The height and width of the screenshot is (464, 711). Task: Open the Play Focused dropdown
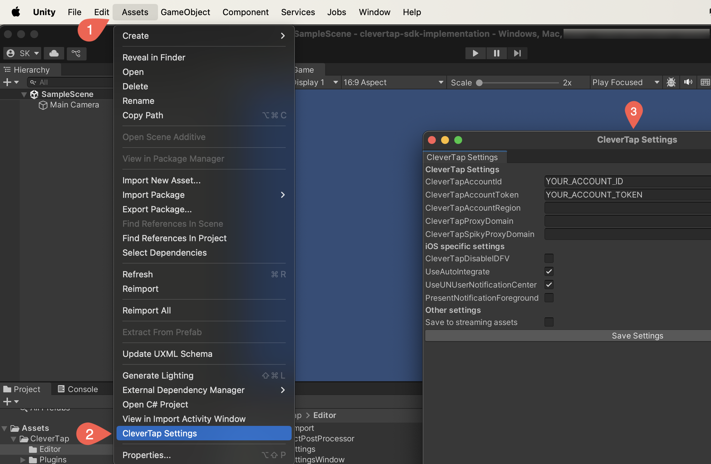point(625,82)
